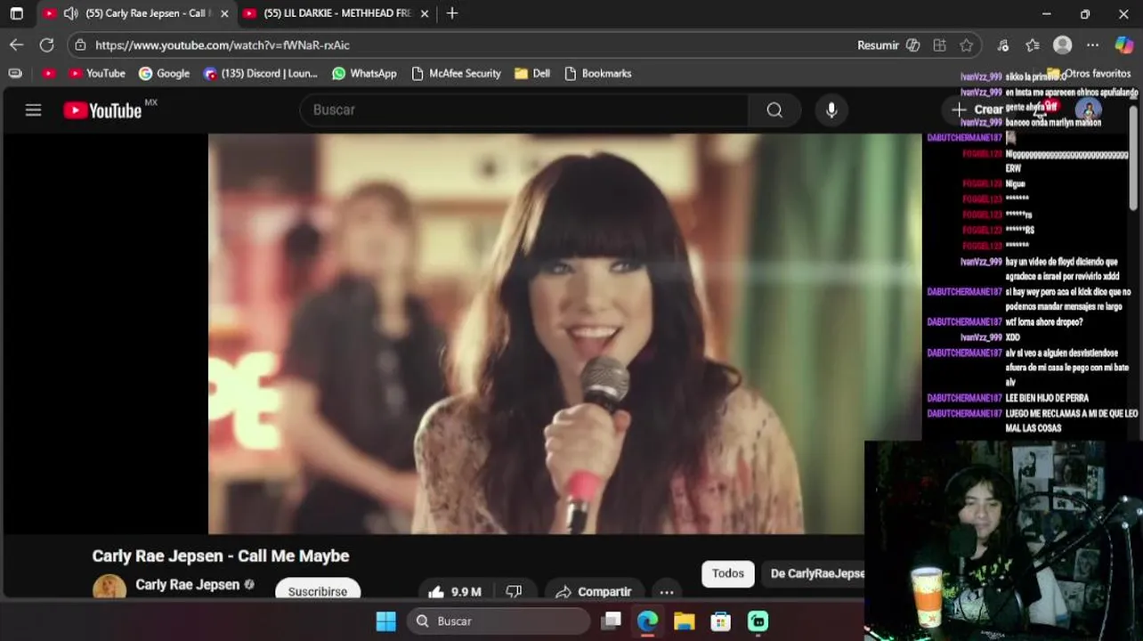Open Microsoft Edge from the taskbar
This screenshot has width=1143, height=641.
tap(647, 621)
